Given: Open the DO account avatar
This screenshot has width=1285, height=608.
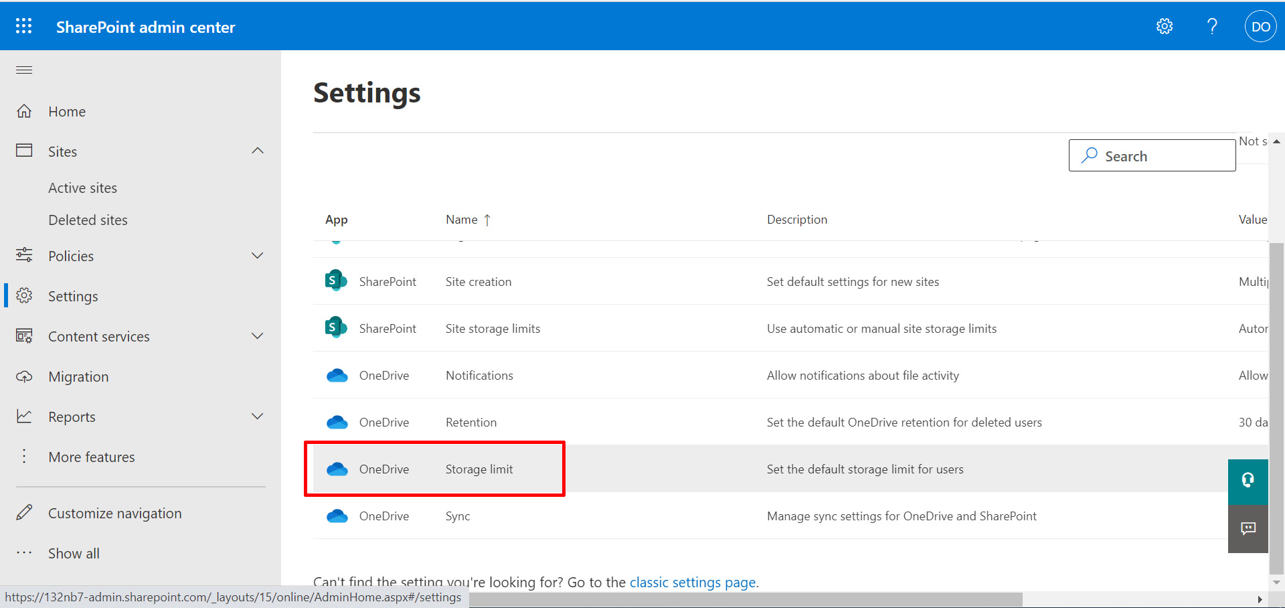Looking at the screenshot, I should click(x=1260, y=27).
